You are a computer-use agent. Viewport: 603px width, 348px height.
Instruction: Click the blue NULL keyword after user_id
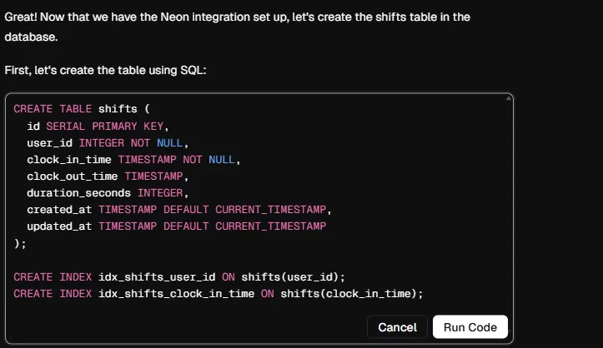pyautogui.click(x=169, y=143)
